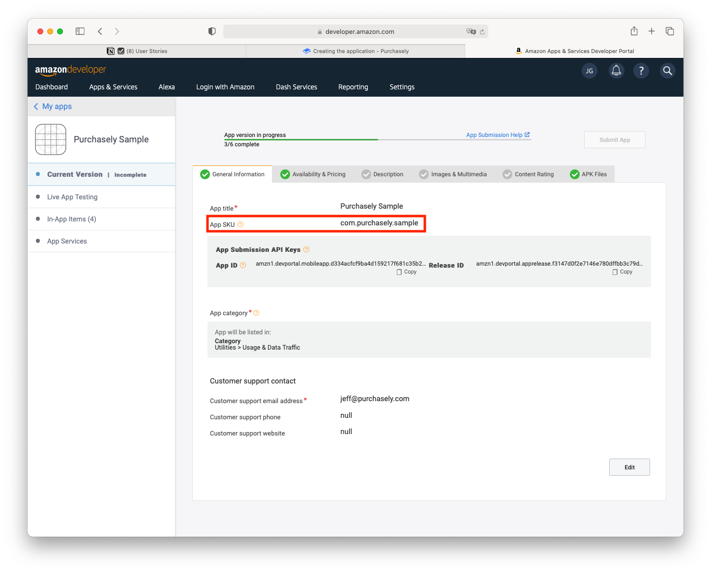Select Amazon Apps & Services Developer Portal tab
The image size is (711, 573).
pos(574,51)
